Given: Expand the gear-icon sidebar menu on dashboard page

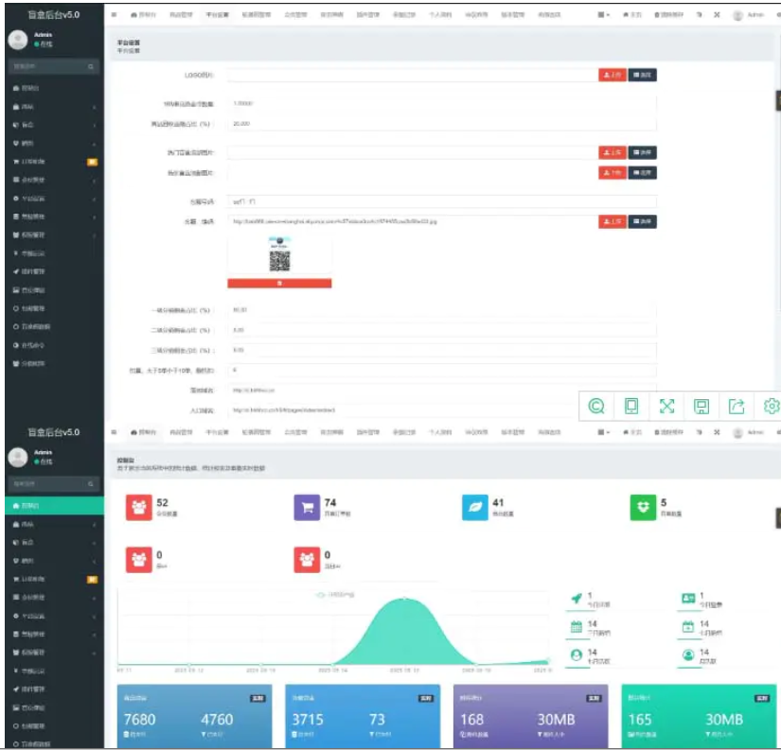Looking at the screenshot, I should pyautogui.click(x=54, y=616).
